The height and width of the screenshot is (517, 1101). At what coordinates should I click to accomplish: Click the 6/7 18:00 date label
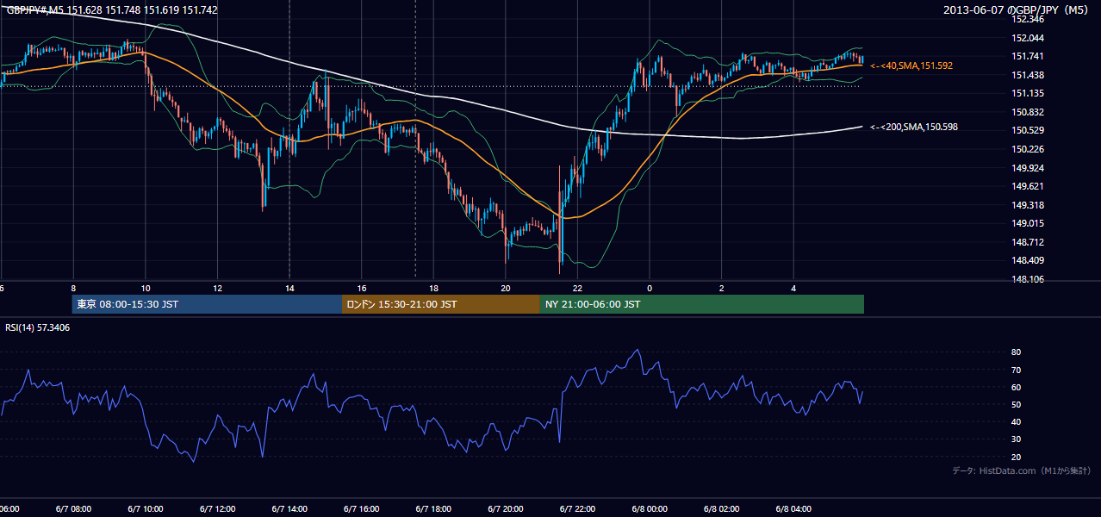coord(433,509)
